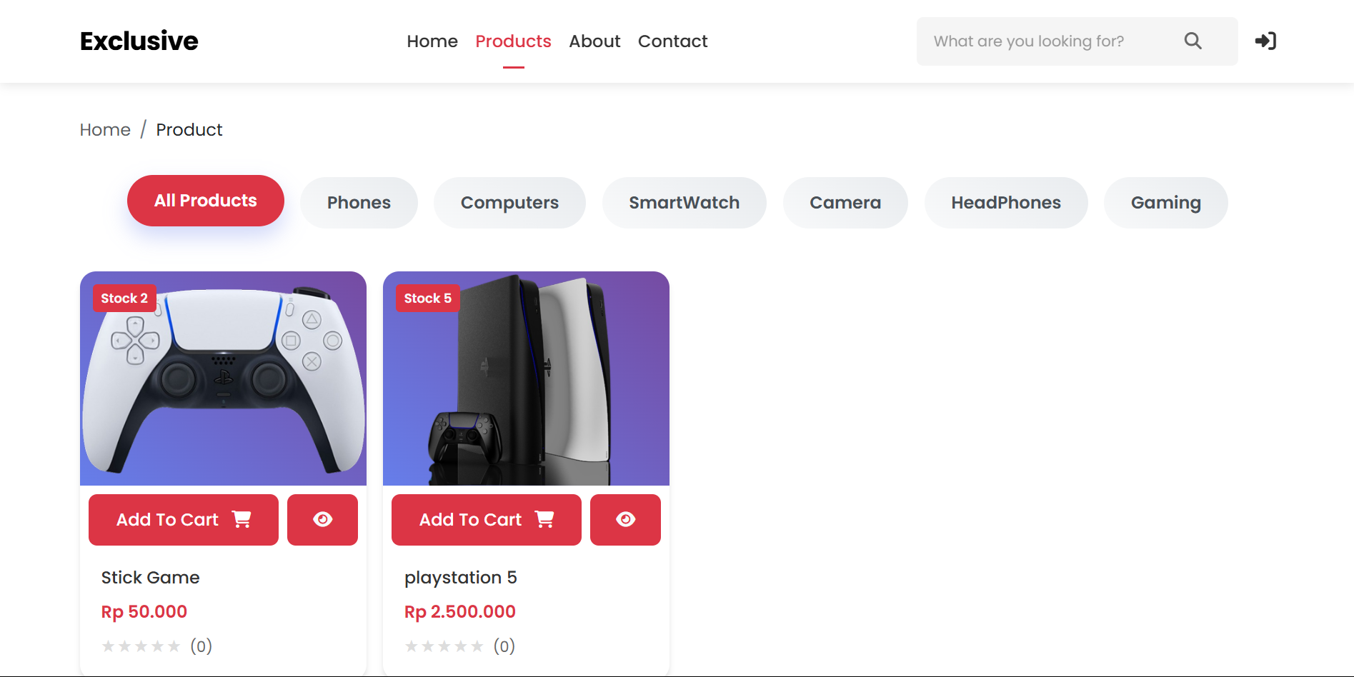The width and height of the screenshot is (1354, 677).
Task: Focus the product search field
Action: coord(1043,41)
